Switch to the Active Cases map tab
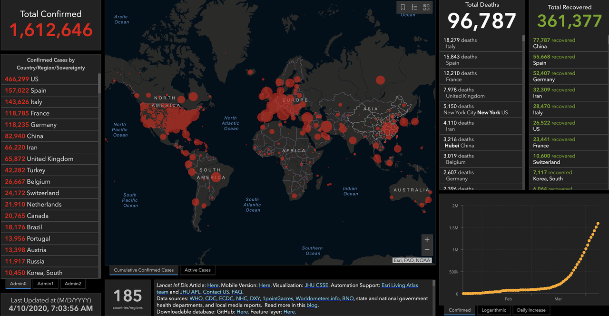The image size is (609, 316). pyautogui.click(x=197, y=270)
